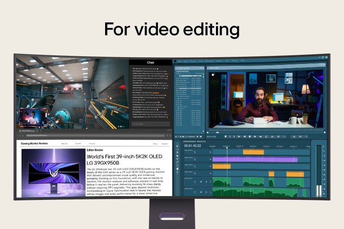This screenshot has height=229, width=344.
Task: Click the chat message input box
Action: point(150,124)
